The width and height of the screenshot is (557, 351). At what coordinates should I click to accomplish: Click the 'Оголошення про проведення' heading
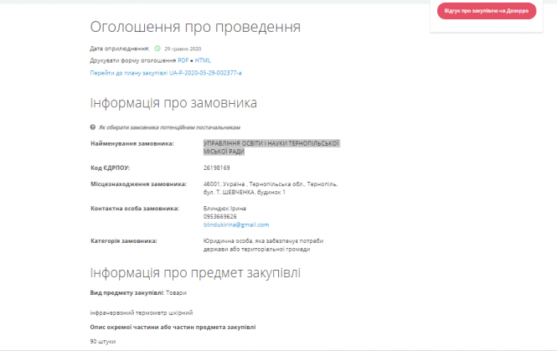pos(194,27)
